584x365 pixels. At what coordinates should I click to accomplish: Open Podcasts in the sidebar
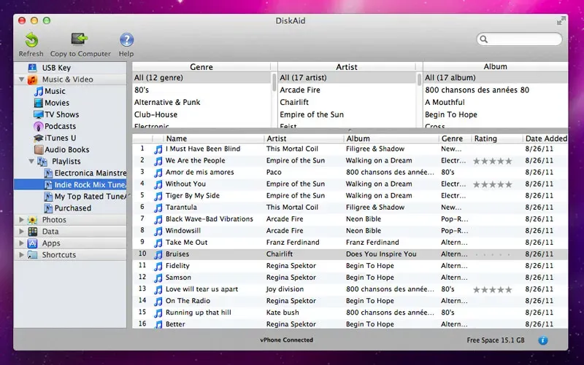pos(60,126)
